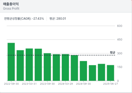Click the 2024-03-29 date label
The image size is (132, 93).
tap(65, 84)
